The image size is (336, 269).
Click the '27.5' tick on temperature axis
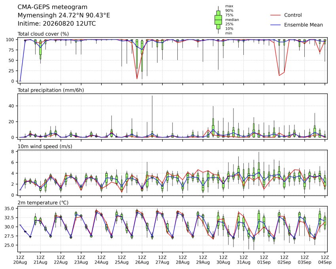click(x=9, y=236)
